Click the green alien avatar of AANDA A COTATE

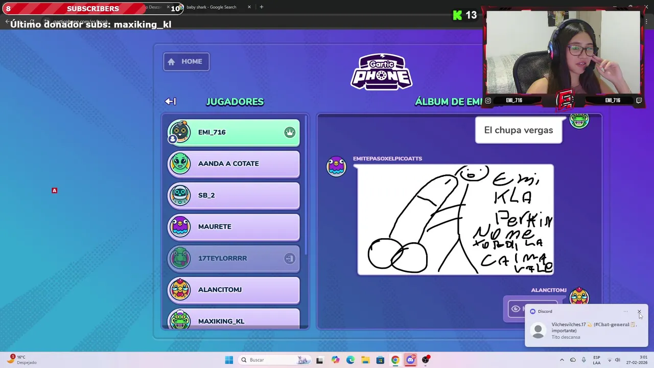tap(180, 164)
